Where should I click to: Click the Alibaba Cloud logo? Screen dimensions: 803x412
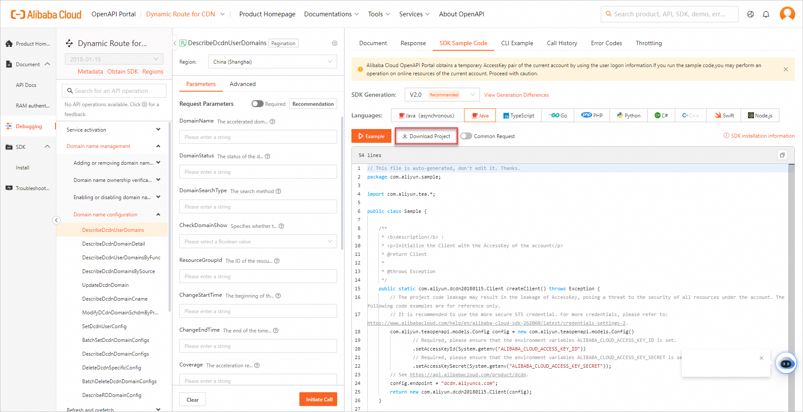[46, 15]
